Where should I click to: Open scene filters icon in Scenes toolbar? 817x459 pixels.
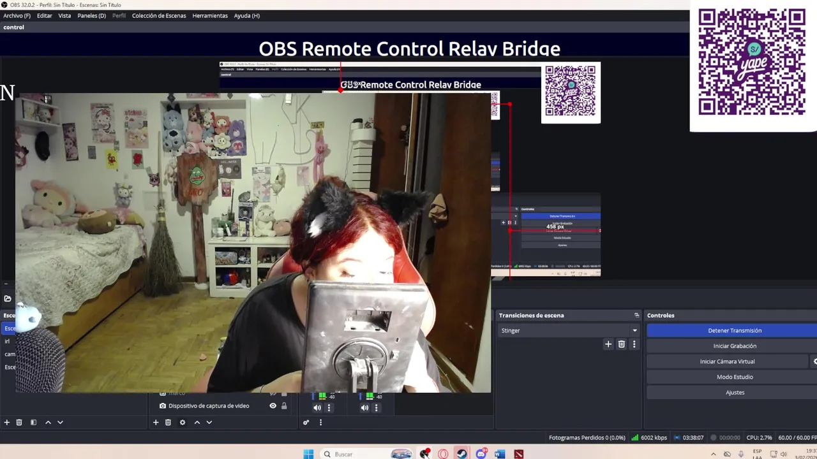pyautogui.click(x=33, y=422)
